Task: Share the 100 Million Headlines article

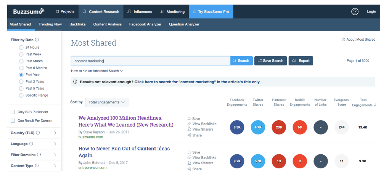Action: (x=194, y=135)
